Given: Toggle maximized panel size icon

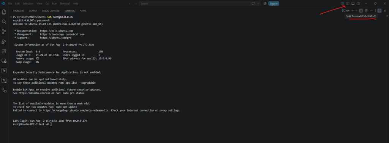Looking at the screenshot, I should click(380, 11).
